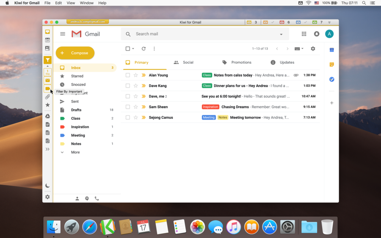The width and height of the screenshot is (381, 238).
Task: Open the Snoozed folder
Action: (x=78, y=85)
